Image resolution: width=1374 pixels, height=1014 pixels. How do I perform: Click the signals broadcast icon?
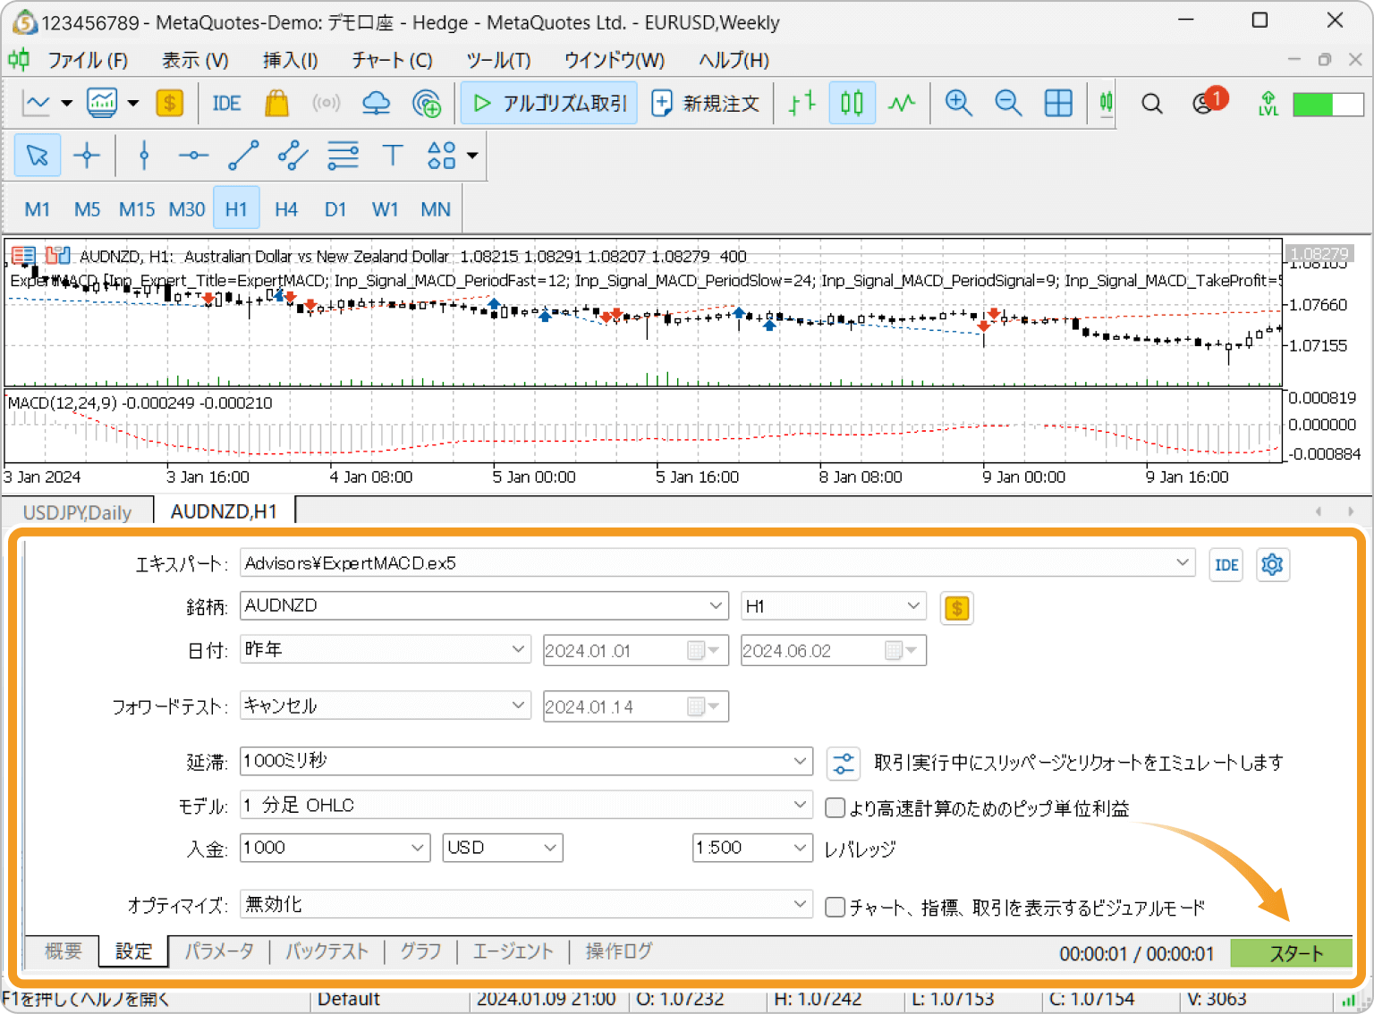click(327, 103)
